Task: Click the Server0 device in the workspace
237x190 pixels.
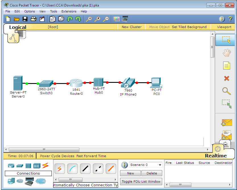Action: (18, 83)
